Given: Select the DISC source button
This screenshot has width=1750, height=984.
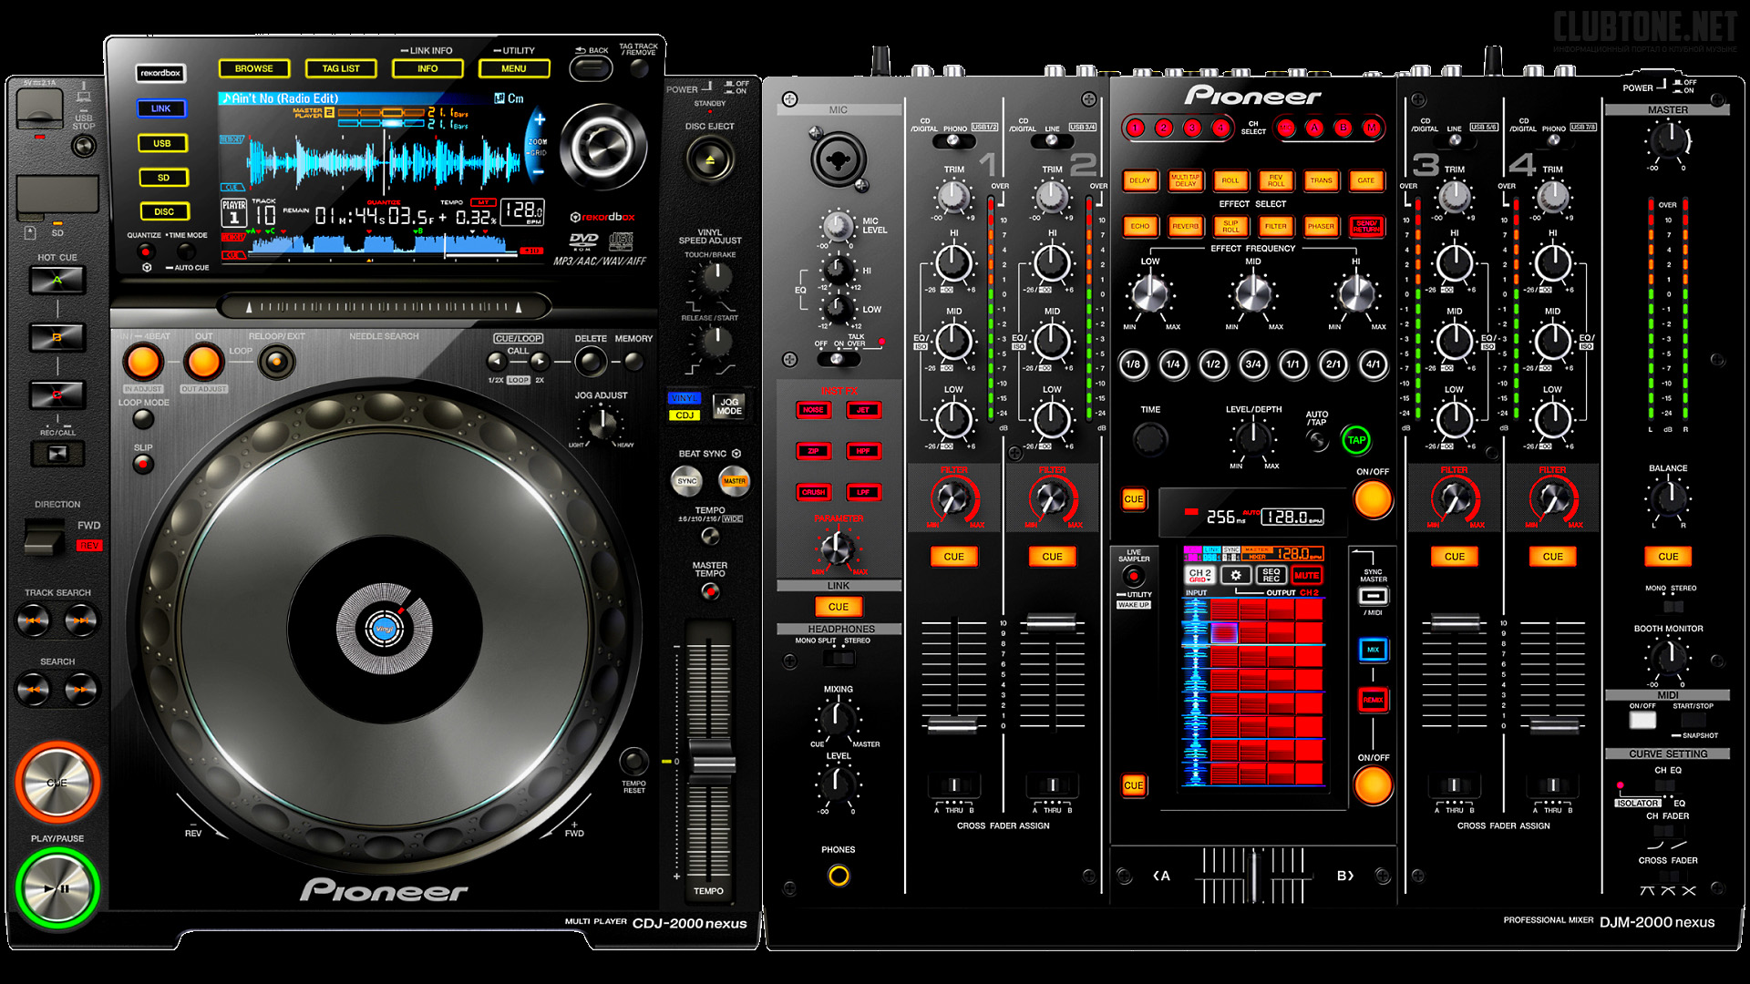Looking at the screenshot, I should point(164,211).
